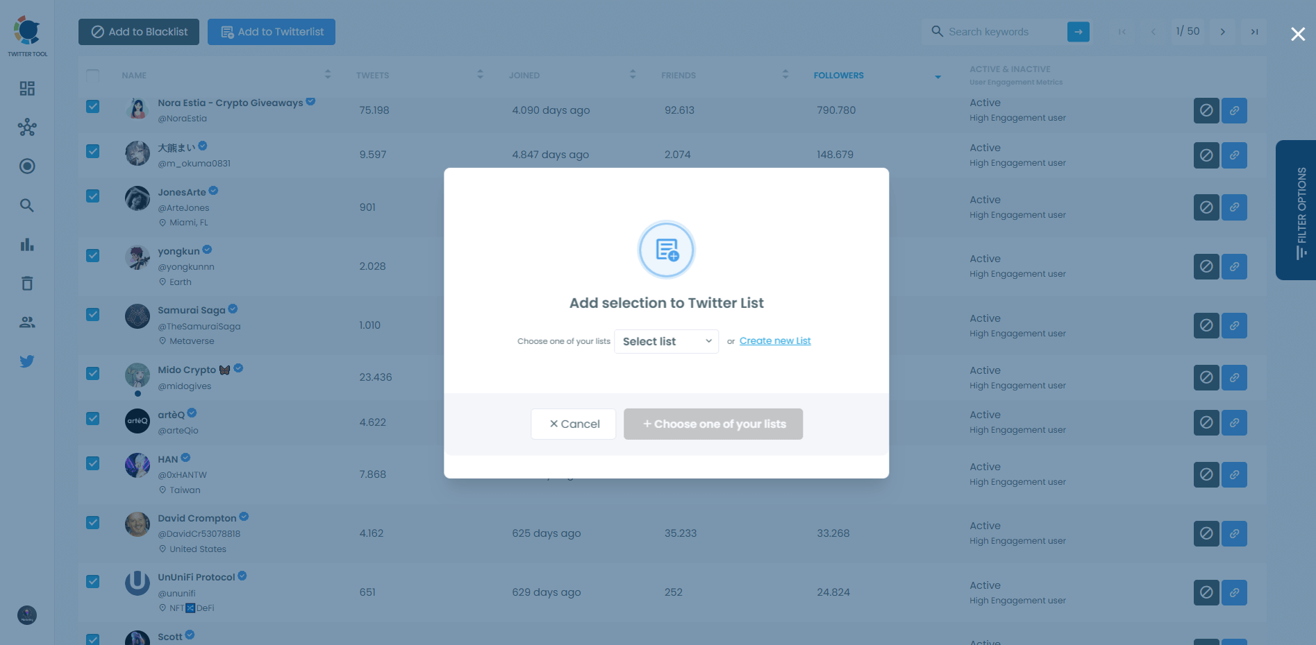This screenshot has height=645, width=1316.
Task: Open the Twitter bird icon in sidebar
Action: pyautogui.click(x=27, y=361)
